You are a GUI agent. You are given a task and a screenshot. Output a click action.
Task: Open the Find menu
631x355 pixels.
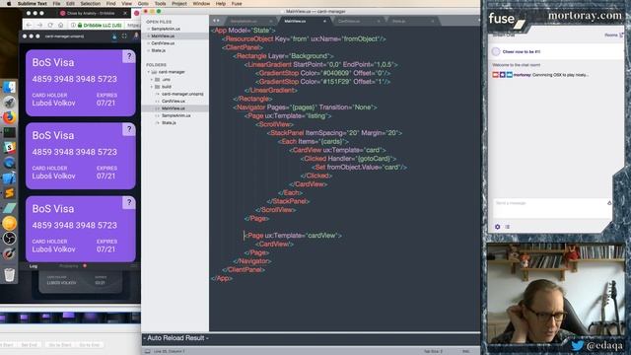click(110, 3)
